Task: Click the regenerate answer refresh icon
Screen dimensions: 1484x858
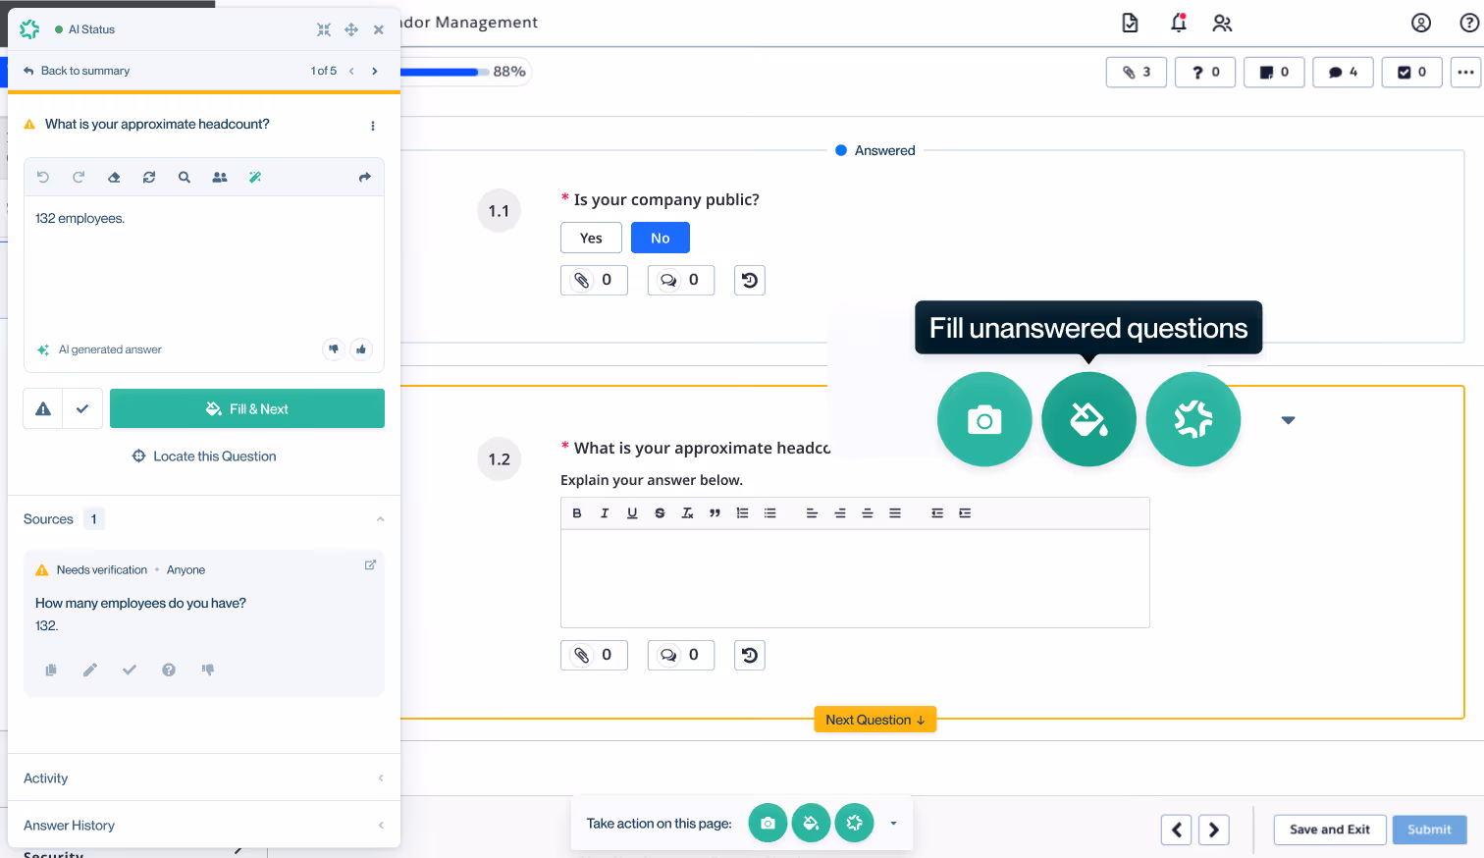Action: point(149,178)
